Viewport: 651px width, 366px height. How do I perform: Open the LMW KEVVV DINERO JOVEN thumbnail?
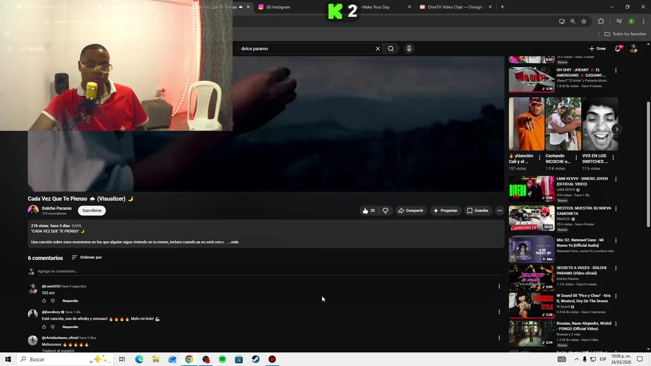click(531, 189)
